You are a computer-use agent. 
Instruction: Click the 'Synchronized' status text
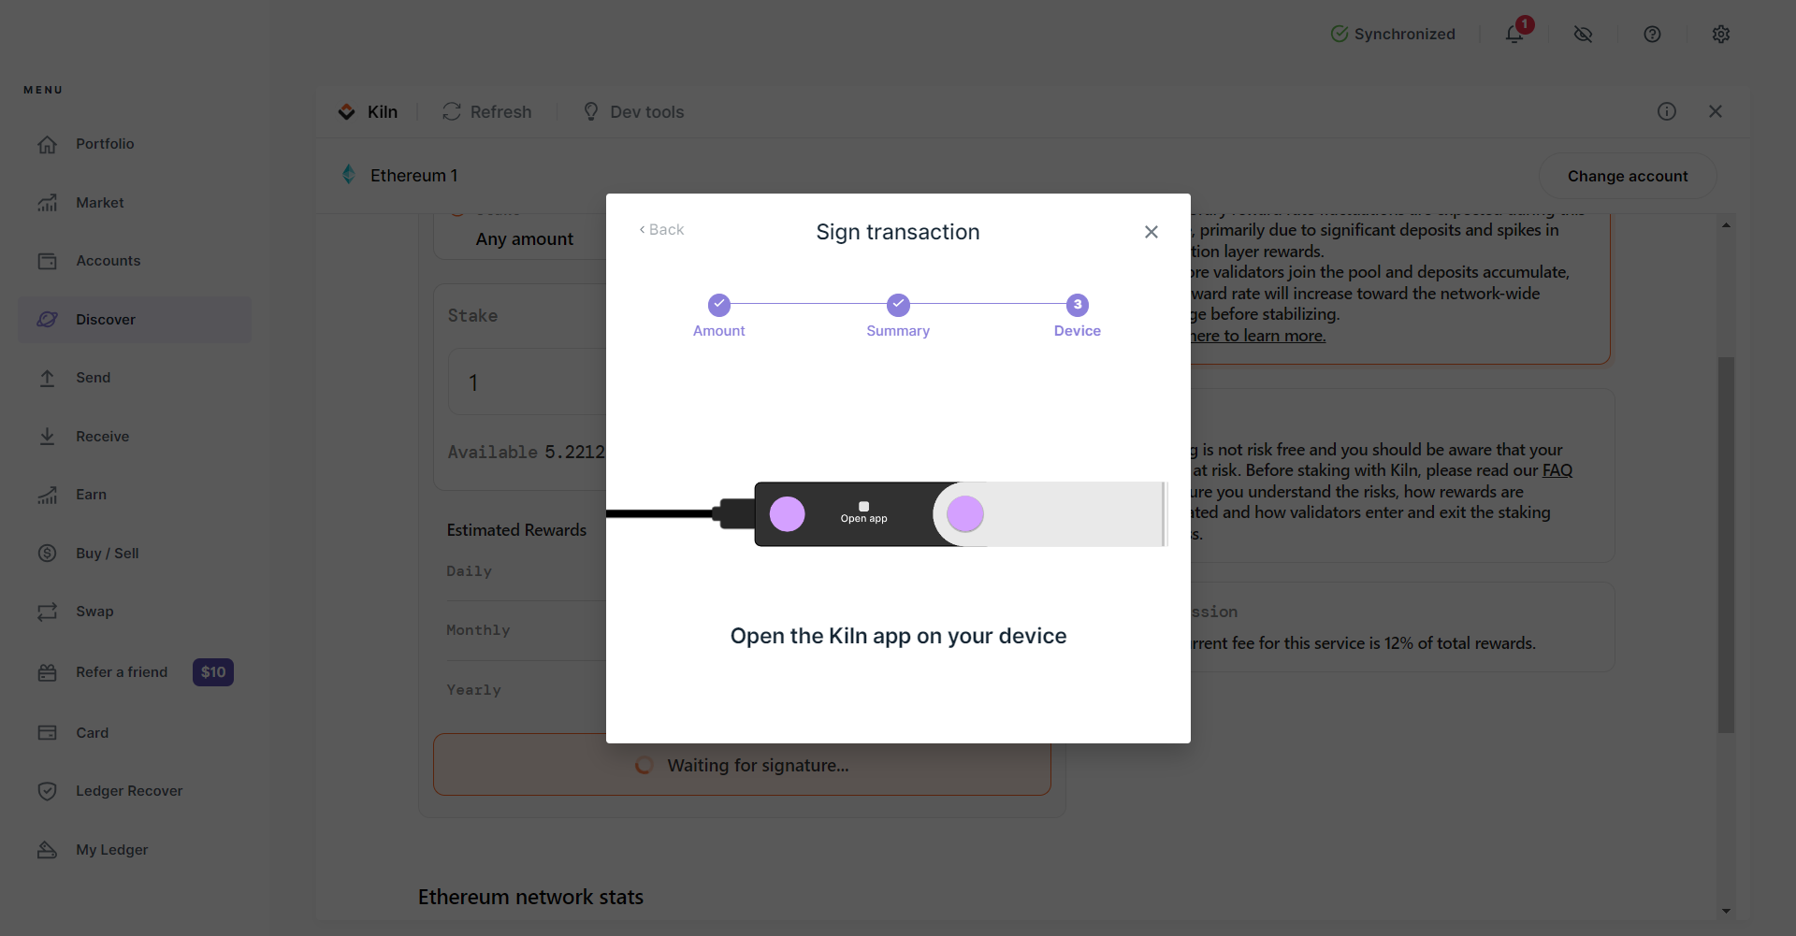coord(1405,35)
